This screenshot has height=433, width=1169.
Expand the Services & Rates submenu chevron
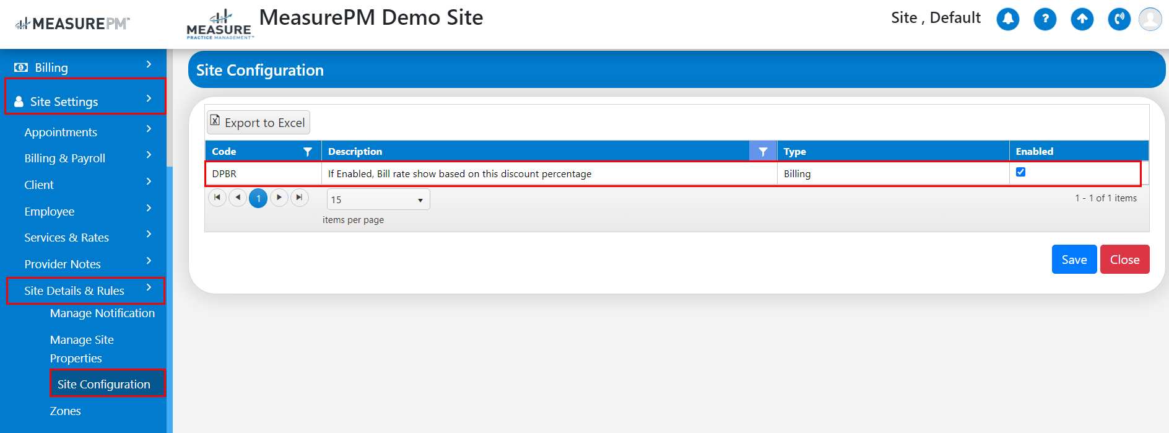click(149, 234)
